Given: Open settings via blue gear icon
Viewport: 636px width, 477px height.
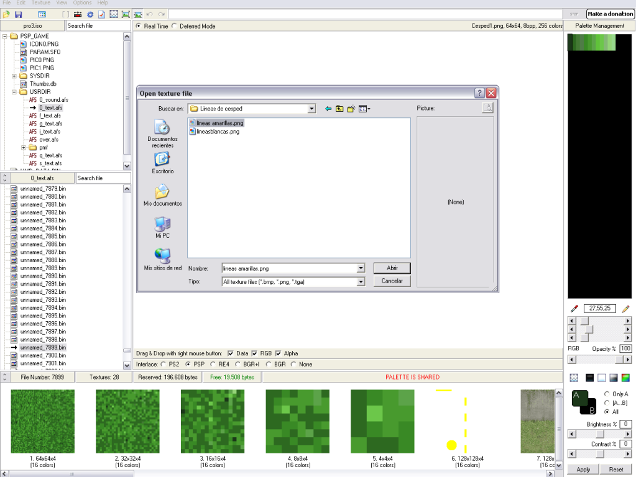Looking at the screenshot, I should (90, 14).
